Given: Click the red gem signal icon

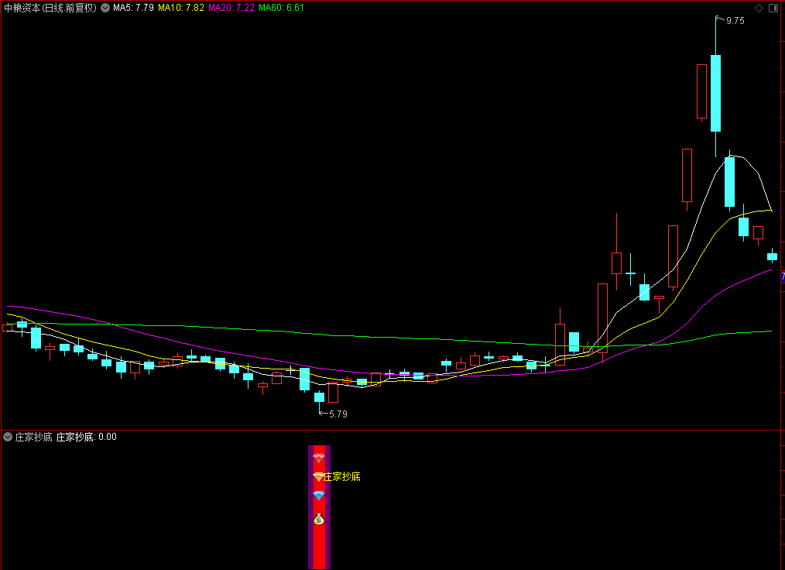Looking at the screenshot, I should (x=319, y=458).
